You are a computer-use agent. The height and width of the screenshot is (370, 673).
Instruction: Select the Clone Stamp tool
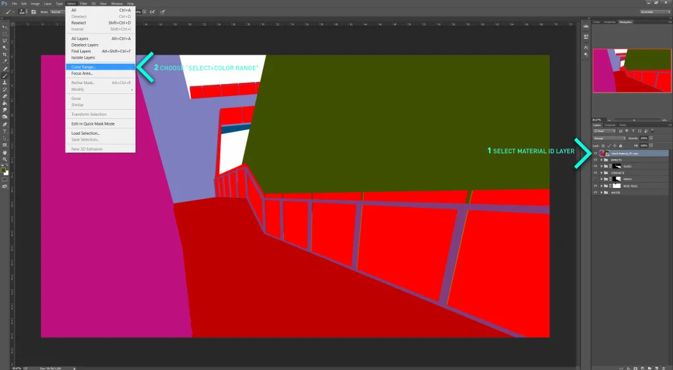point(5,82)
